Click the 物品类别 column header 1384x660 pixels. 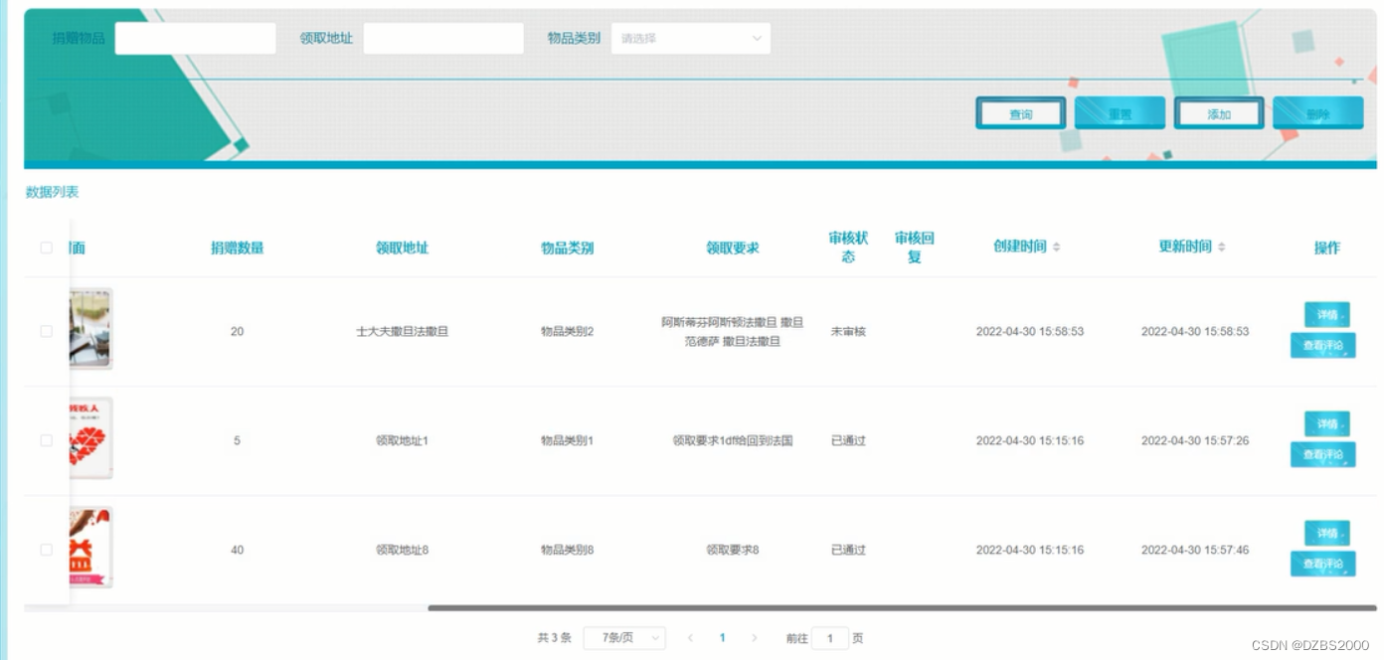tap(567, 247)
